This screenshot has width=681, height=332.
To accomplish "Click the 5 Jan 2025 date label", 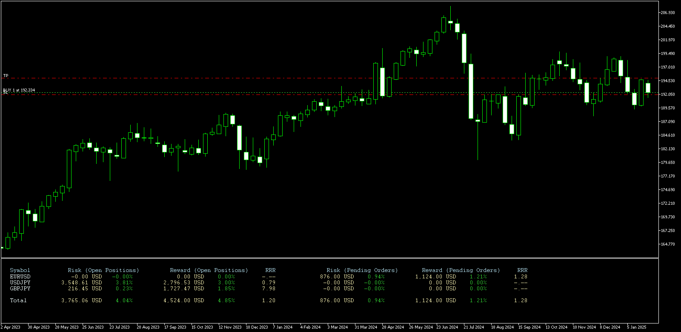I will pos(637,327).
